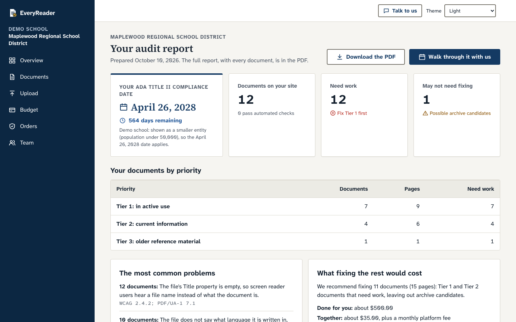This screenshot has width=516, height=322.
Task: Open the Team page
Action: (x=27, y=143)
